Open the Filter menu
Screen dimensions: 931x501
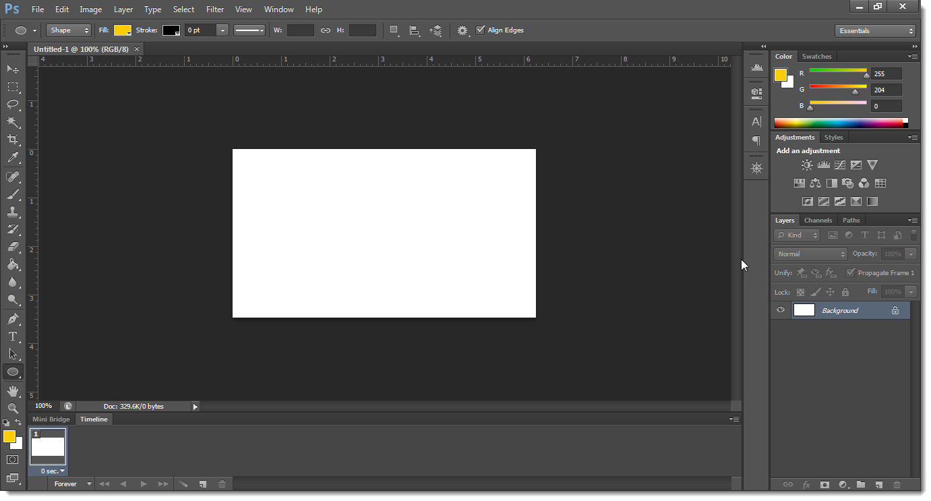215,9
